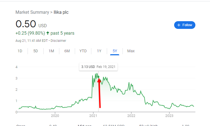
Task: Click the 2023 axis label
Action: tap(169, 116)
